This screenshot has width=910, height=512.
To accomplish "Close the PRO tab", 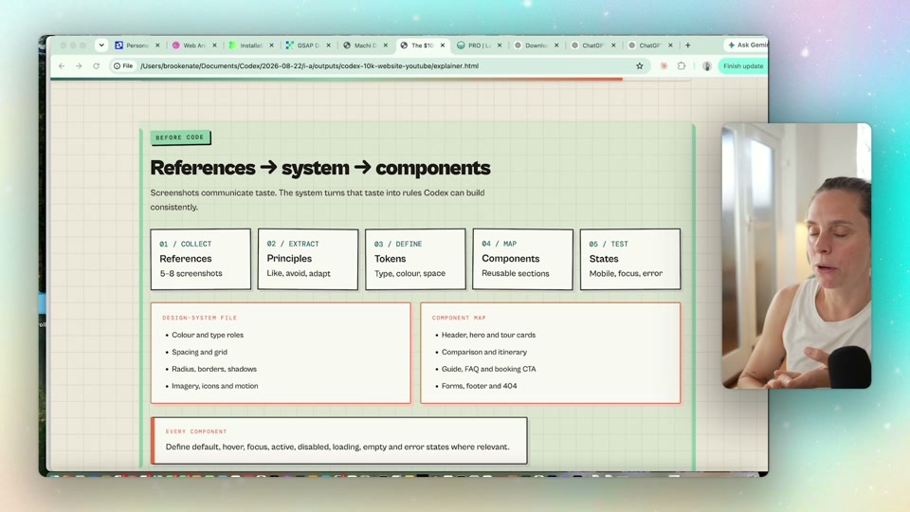I will tap(500, 46).
